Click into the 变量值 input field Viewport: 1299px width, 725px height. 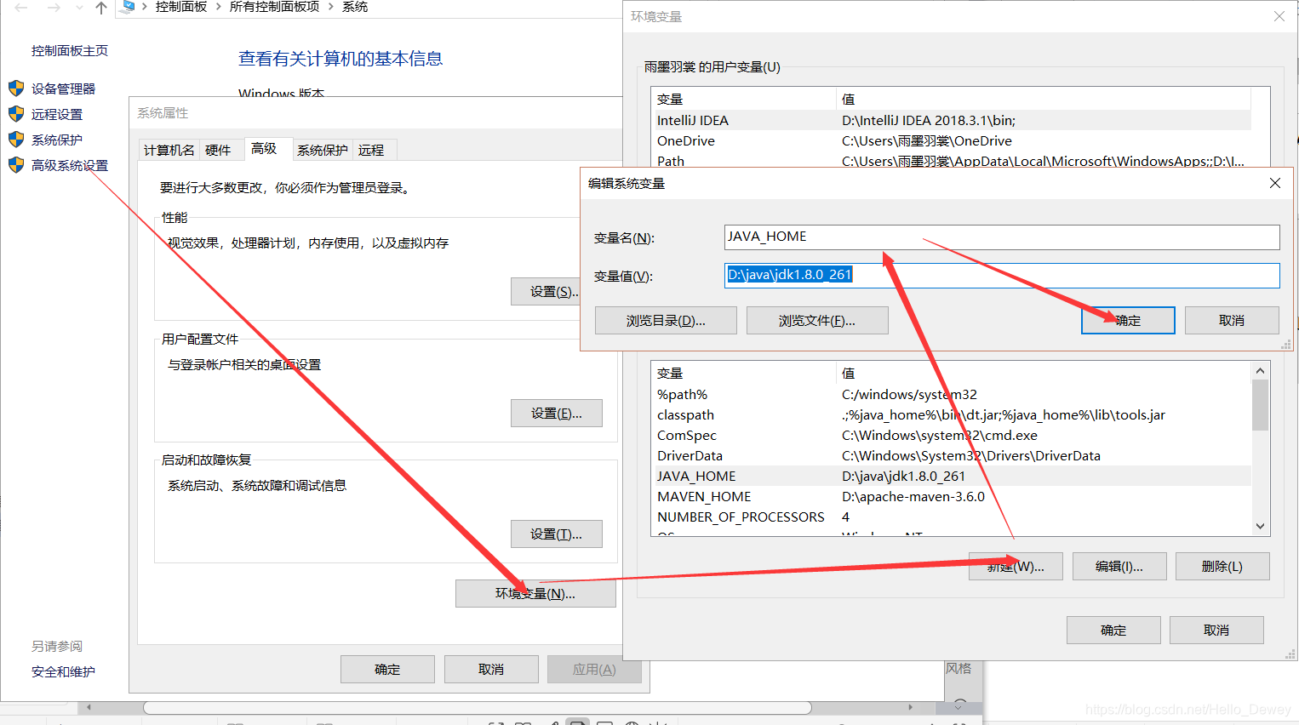[1002, 275]
